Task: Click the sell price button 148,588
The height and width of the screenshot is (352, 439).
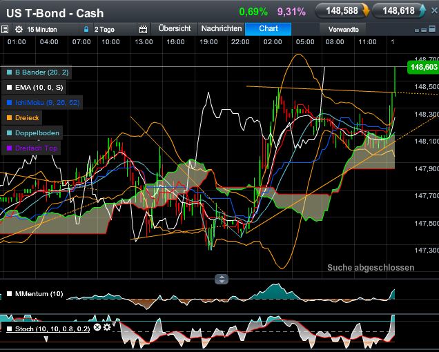Action: 342,10
